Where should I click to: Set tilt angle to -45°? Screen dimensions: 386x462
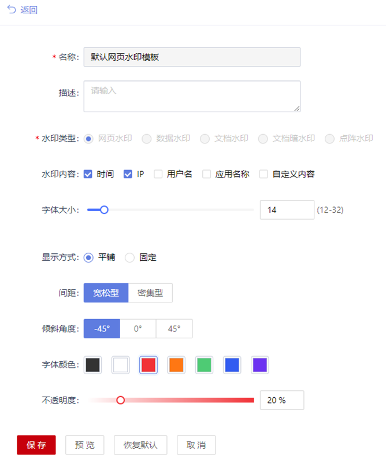tap(102, 328)
